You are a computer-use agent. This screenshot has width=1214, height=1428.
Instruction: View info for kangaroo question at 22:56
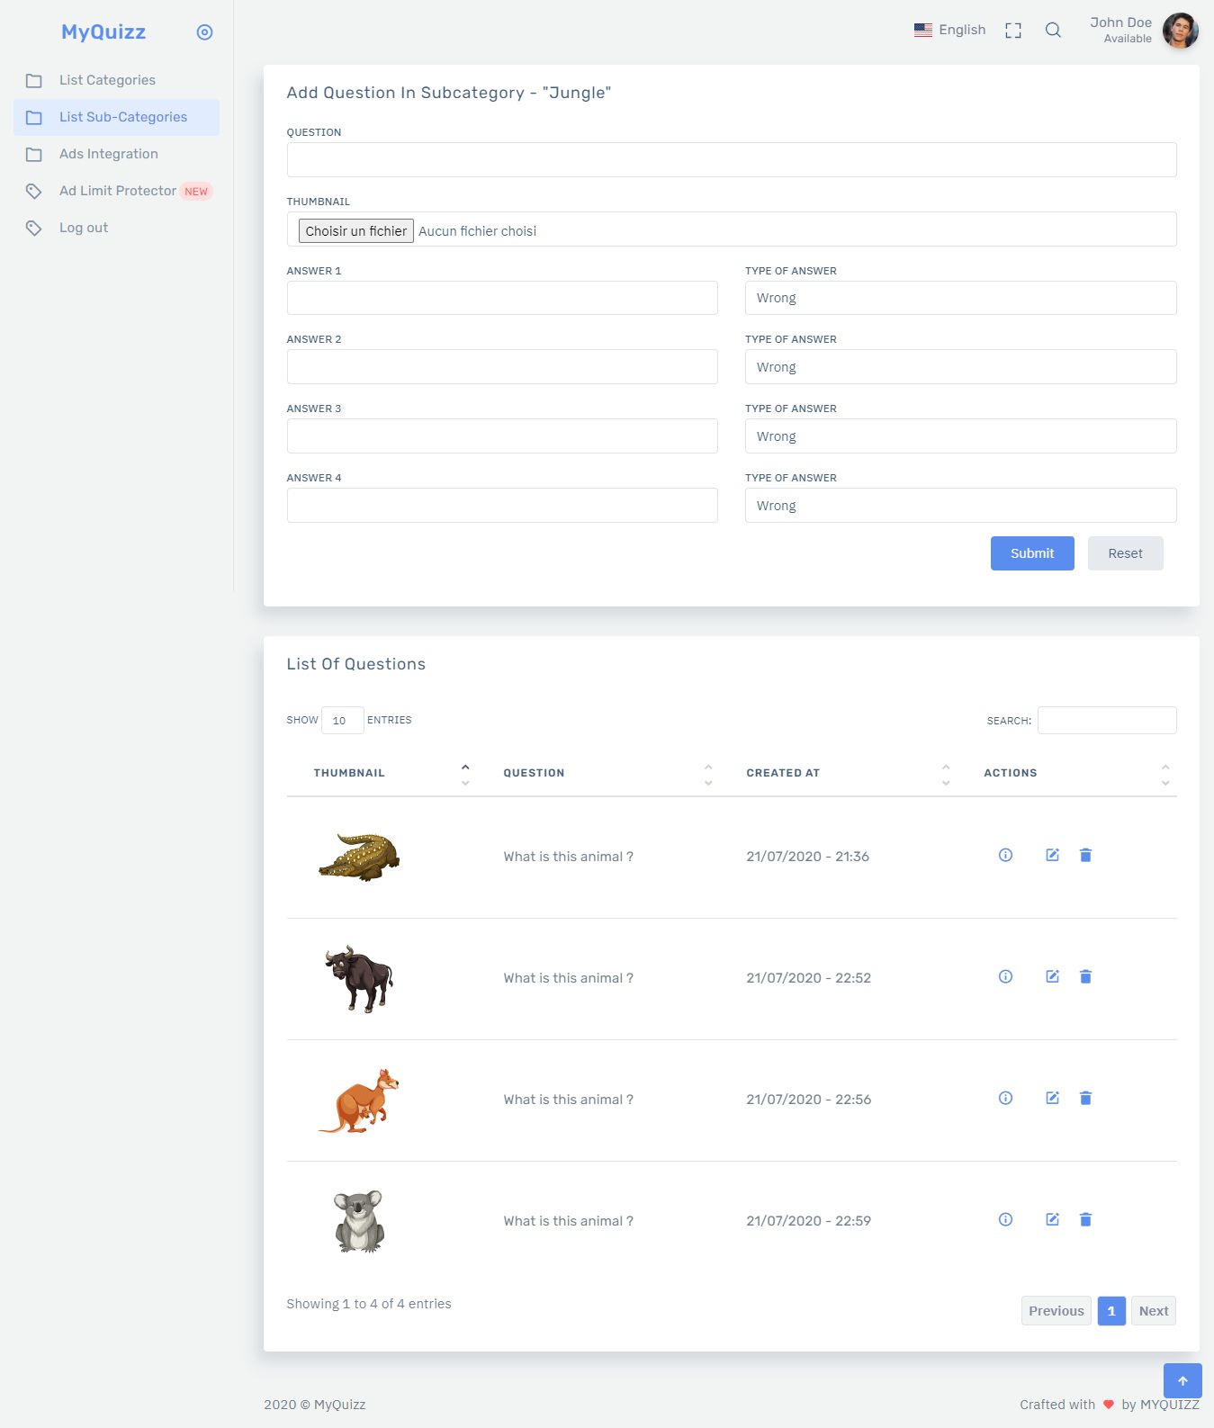click(1005, 1099)
